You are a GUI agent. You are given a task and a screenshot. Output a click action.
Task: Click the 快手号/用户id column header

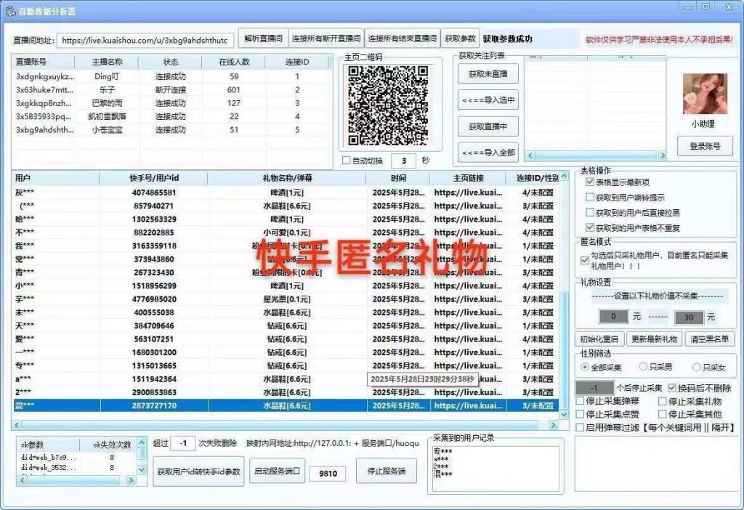[x=153, y=178]
